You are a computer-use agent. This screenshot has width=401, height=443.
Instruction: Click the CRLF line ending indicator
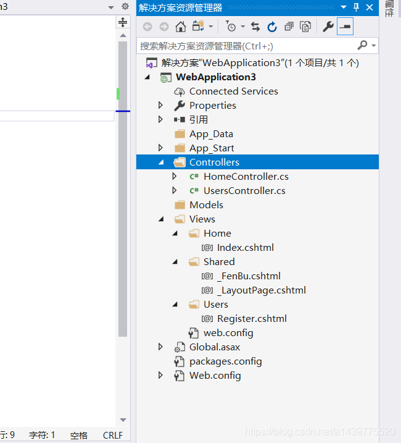(113, 435)
